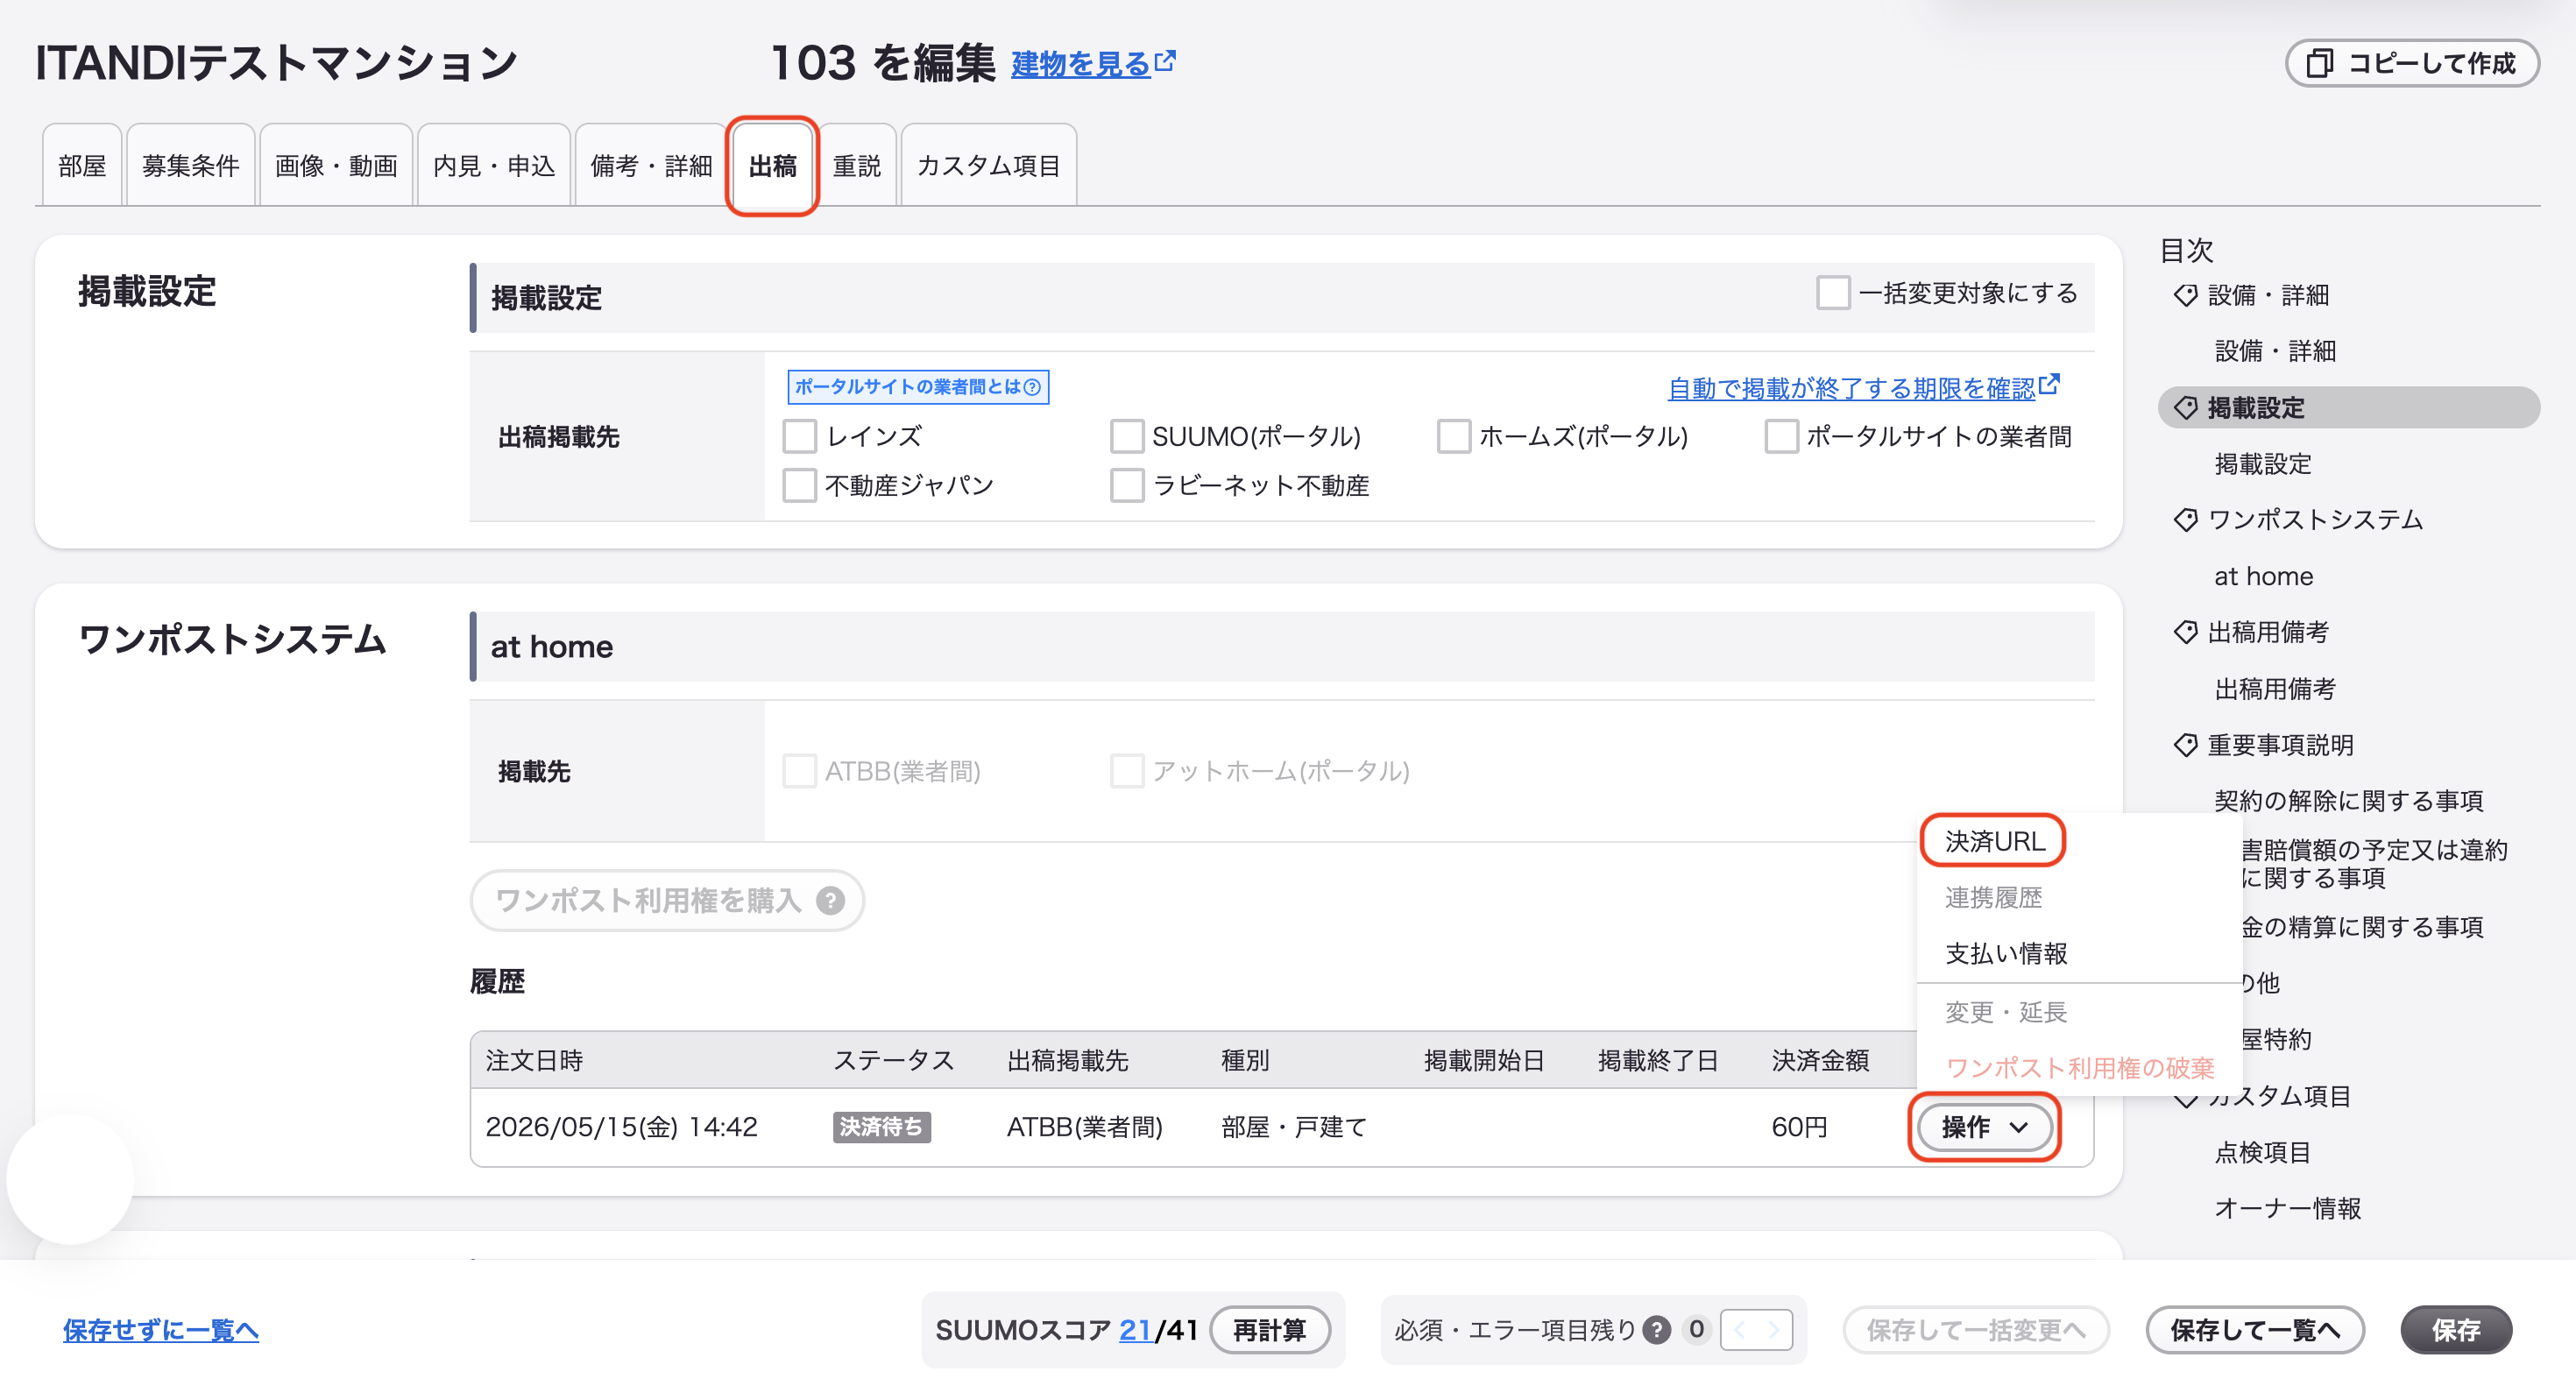
Task: Click the round white floating button at bottom-left
Action: click(69, 1180)
